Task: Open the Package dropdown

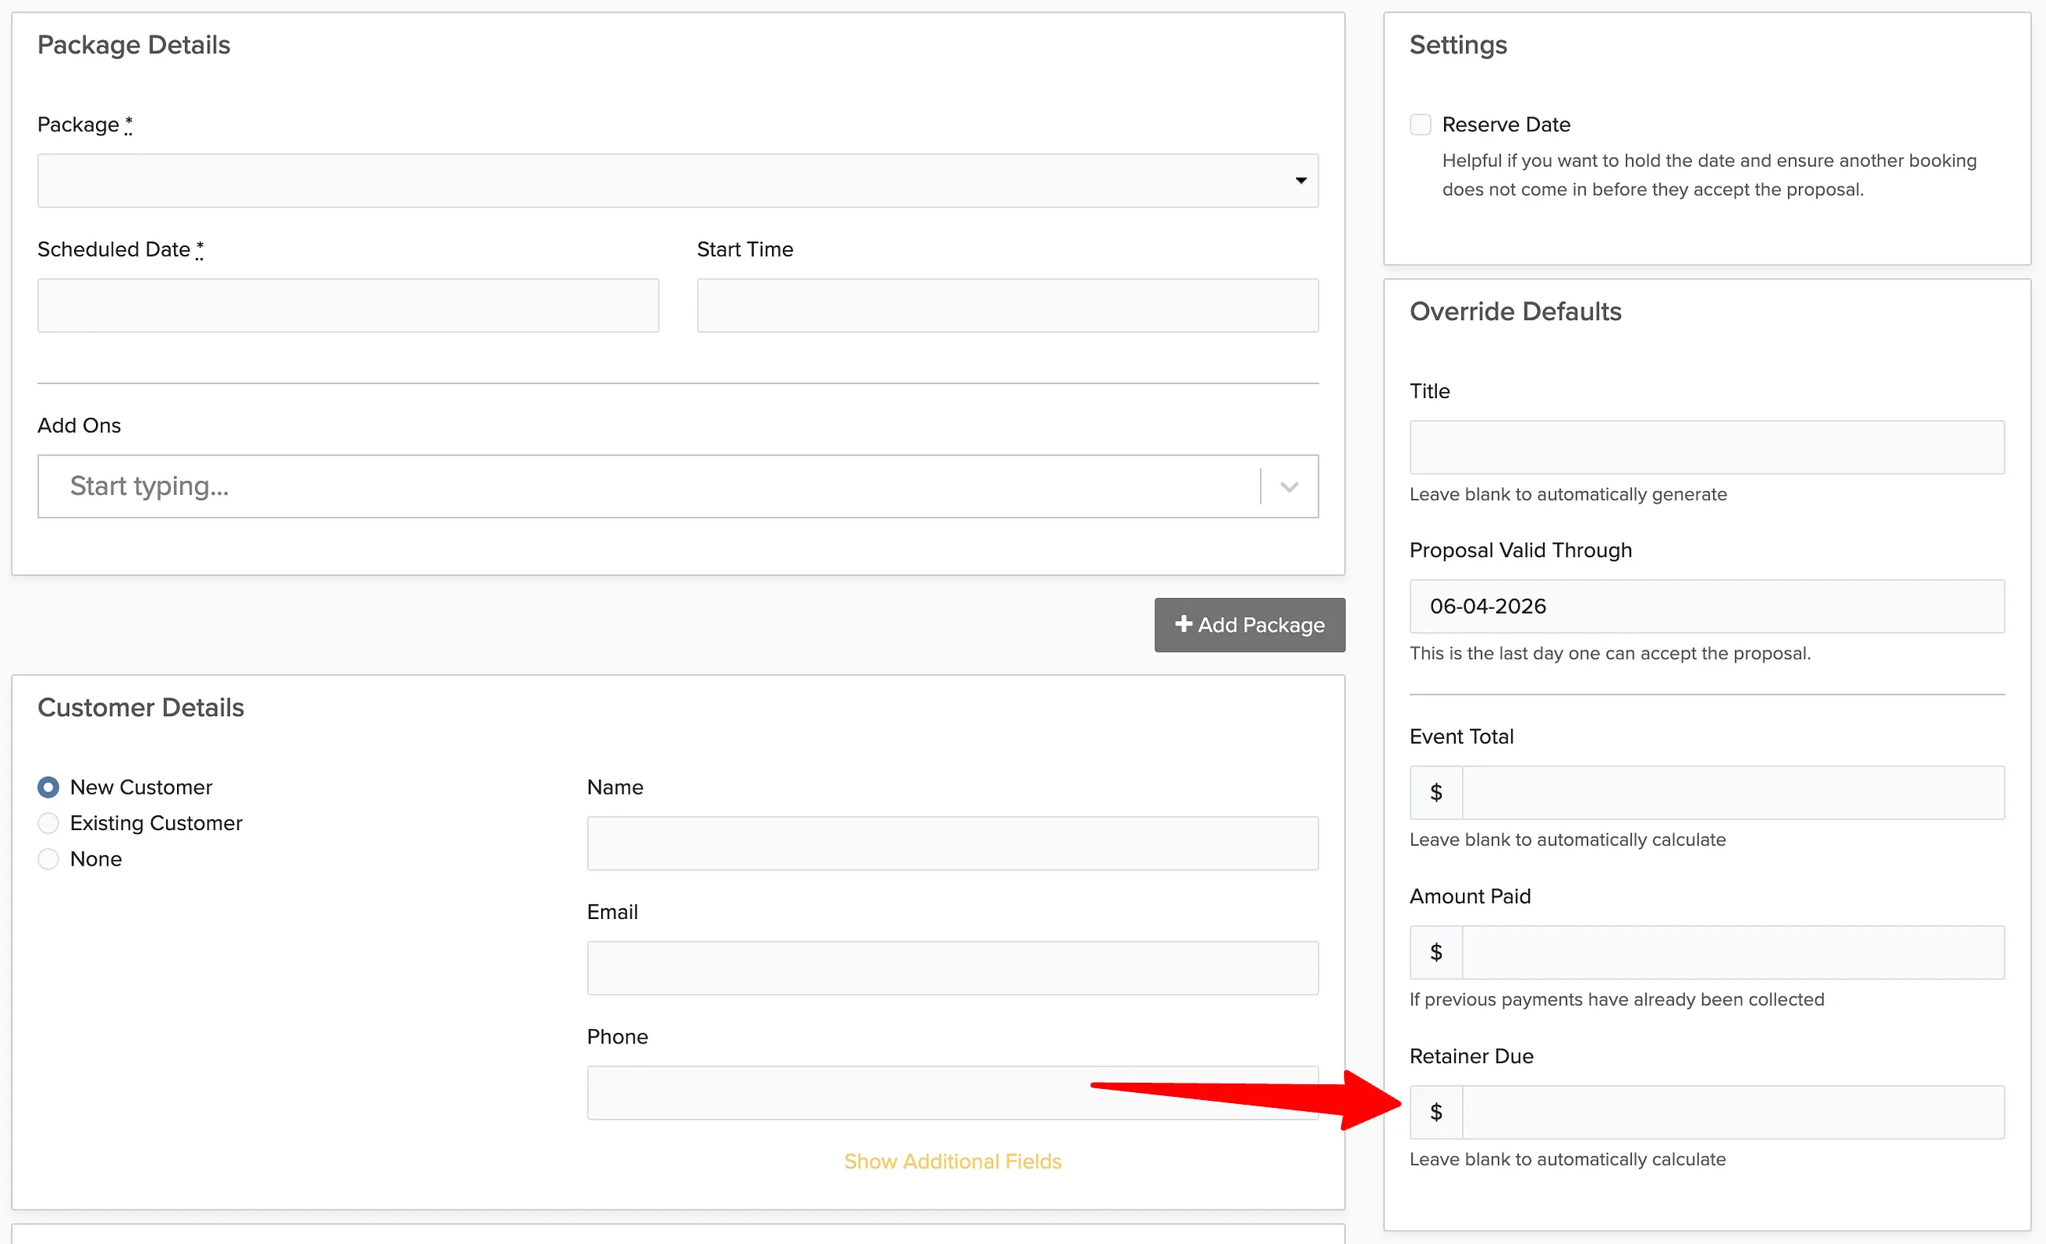Action: [678, 180]
